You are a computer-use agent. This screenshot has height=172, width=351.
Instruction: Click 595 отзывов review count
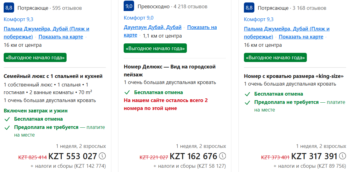tap(67, 8)
